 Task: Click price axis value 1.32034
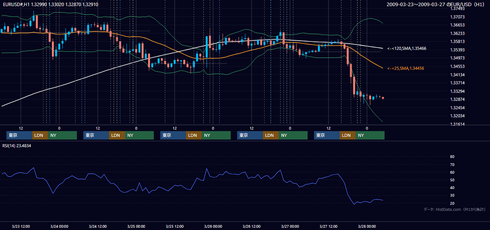point(457,116)
